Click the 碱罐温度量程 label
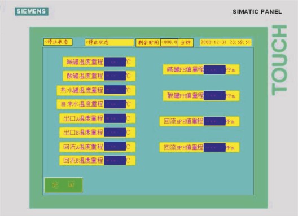Screen dimensions: 298x216 coord(85,61)
